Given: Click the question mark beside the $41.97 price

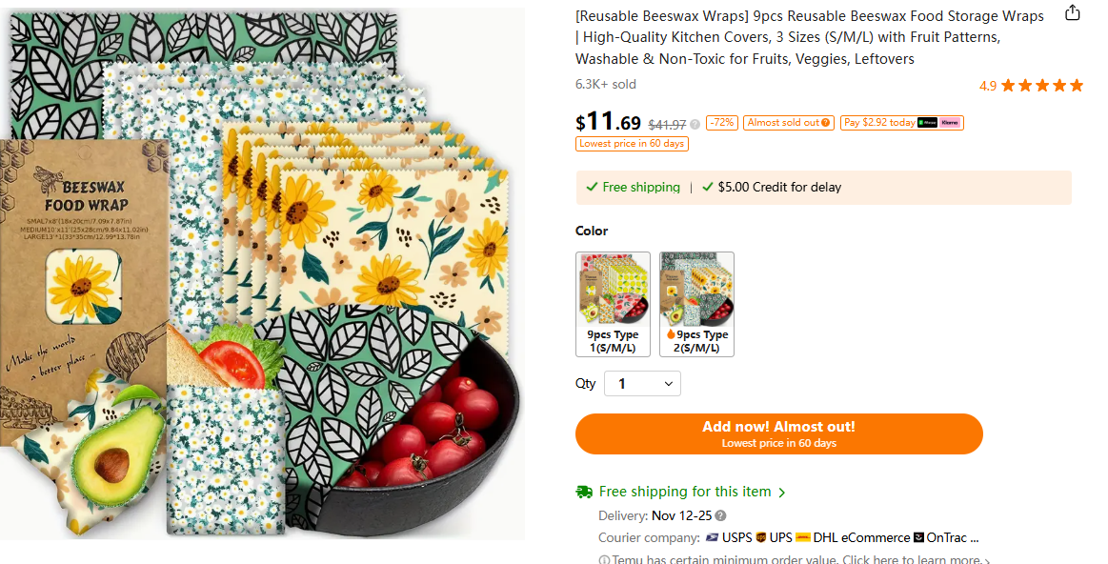Looking at the screenshot, I should pyautogui.click(x=695, y=123).
